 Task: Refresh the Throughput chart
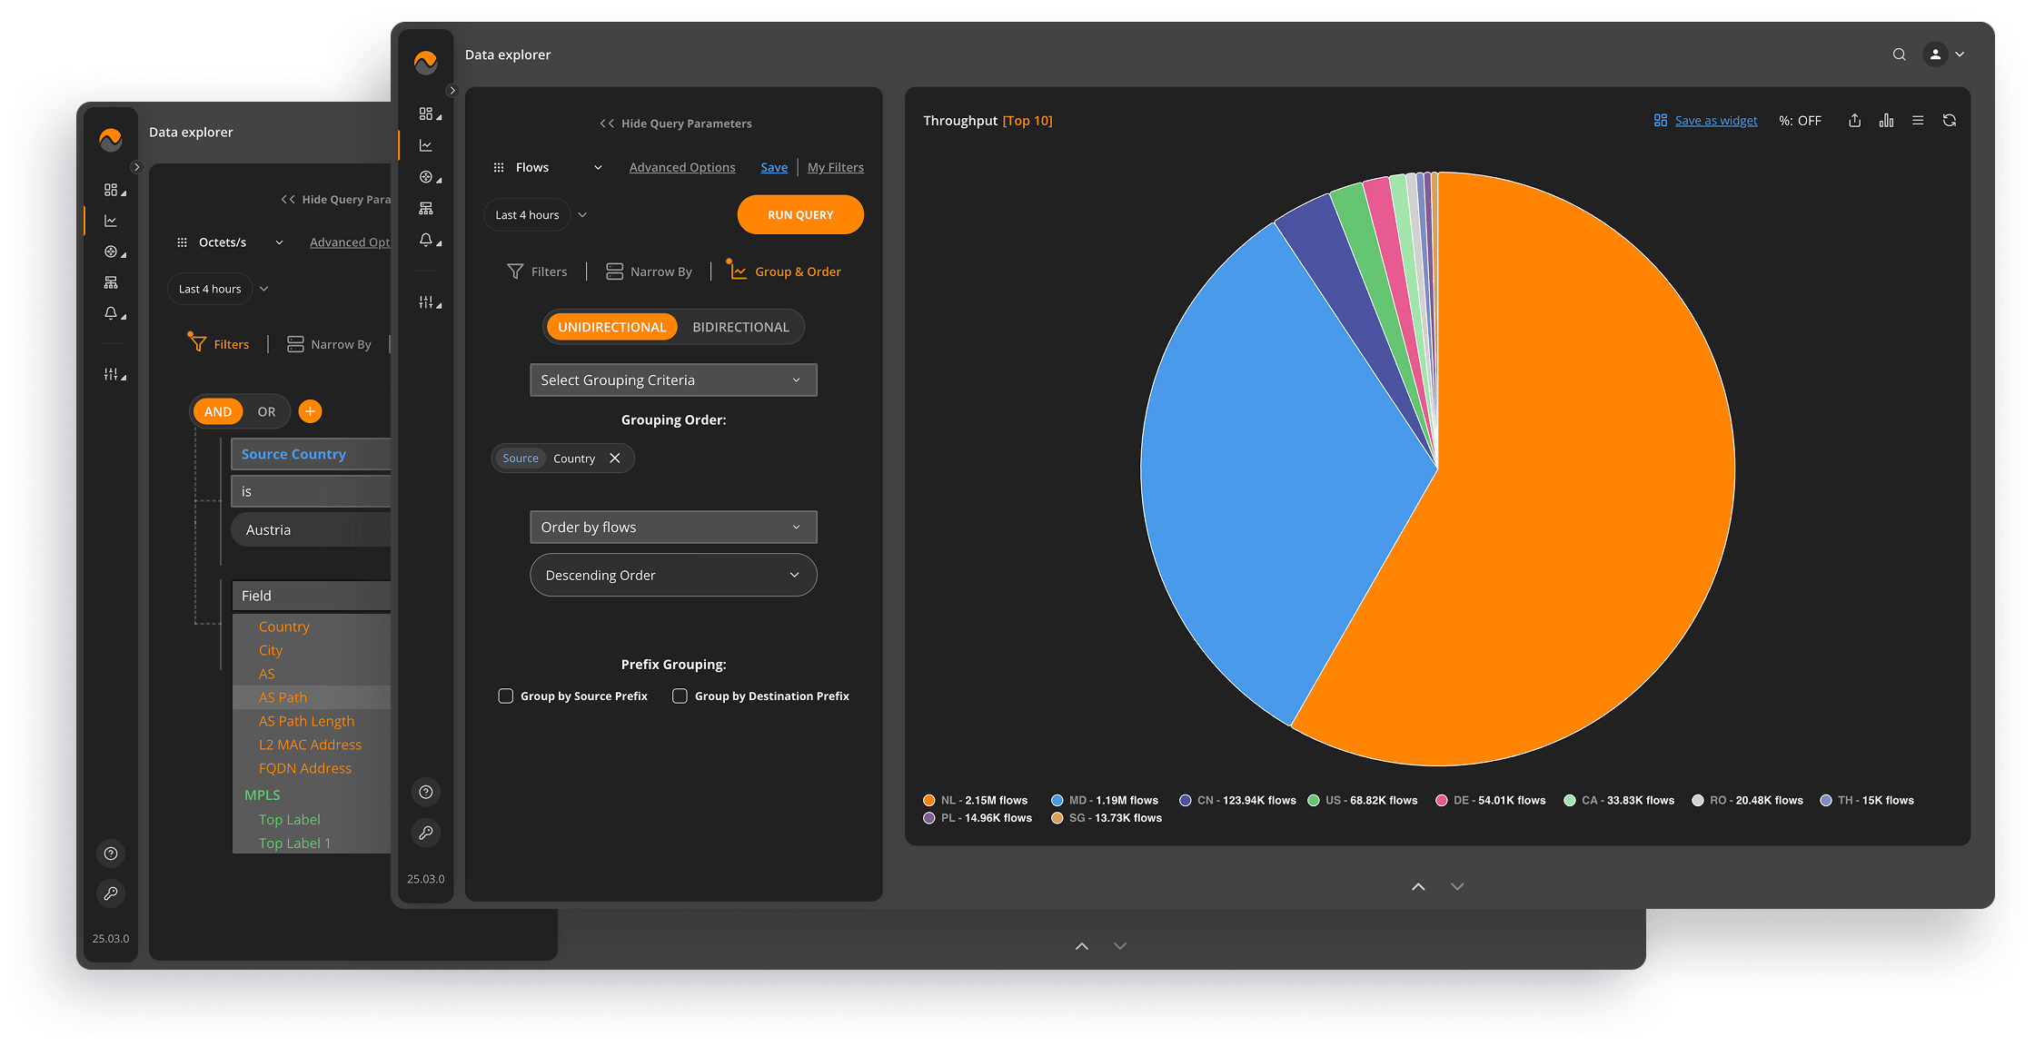click(x=1950, y=121)
